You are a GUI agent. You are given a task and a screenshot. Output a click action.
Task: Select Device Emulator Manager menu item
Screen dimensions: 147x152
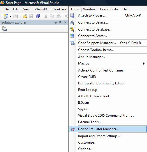108,129
